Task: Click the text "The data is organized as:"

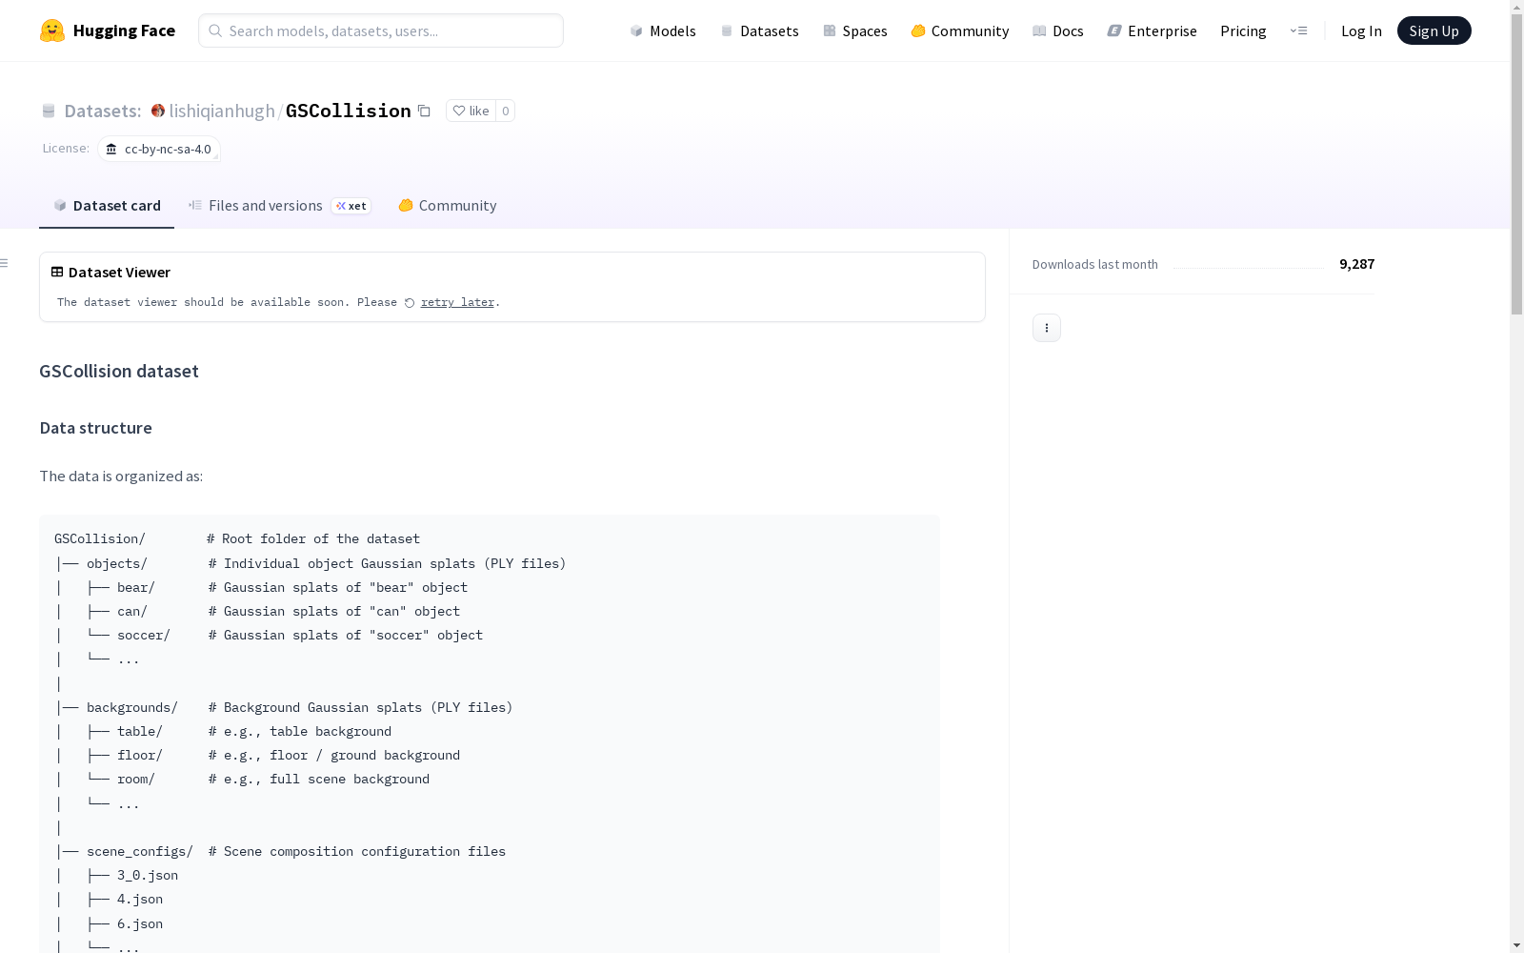Action: point(121,476)
